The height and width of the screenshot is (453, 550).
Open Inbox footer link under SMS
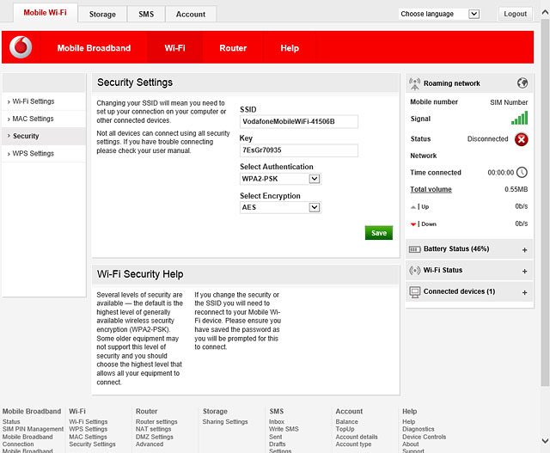(277, 422)
